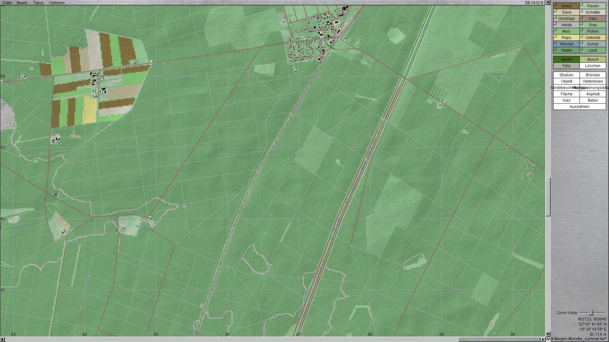Open the Optionen menu
This screenshot has width=609, height=342.
[x=56, y=3]
